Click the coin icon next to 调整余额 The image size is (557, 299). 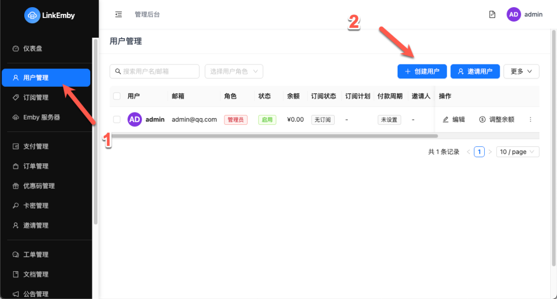click(x=482, y=120)
